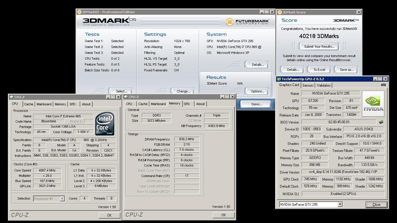This screenshot has height=223, width=397.
Task: Click the 3DMark05 title bar icon
Action: (79, 12)
